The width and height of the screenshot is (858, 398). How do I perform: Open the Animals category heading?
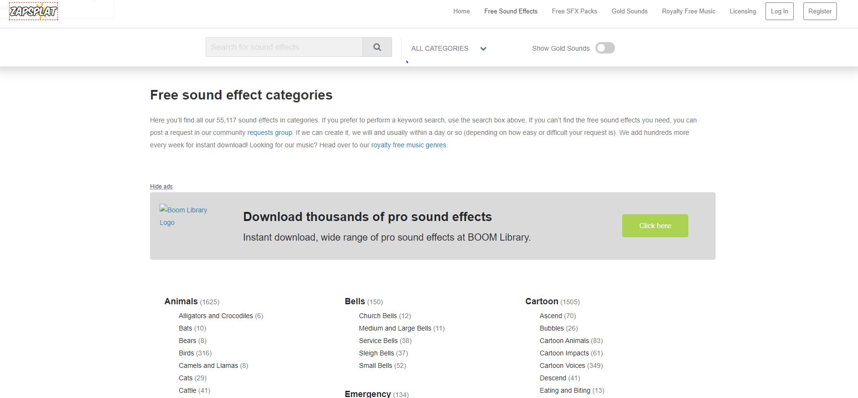click(x=181, y=301)
